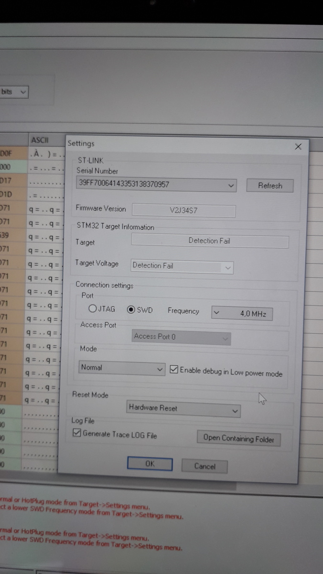Image resolution: width=323 pixels, height=574 pixels.
Task: Click the Refresh button
Action: (270, 186)
